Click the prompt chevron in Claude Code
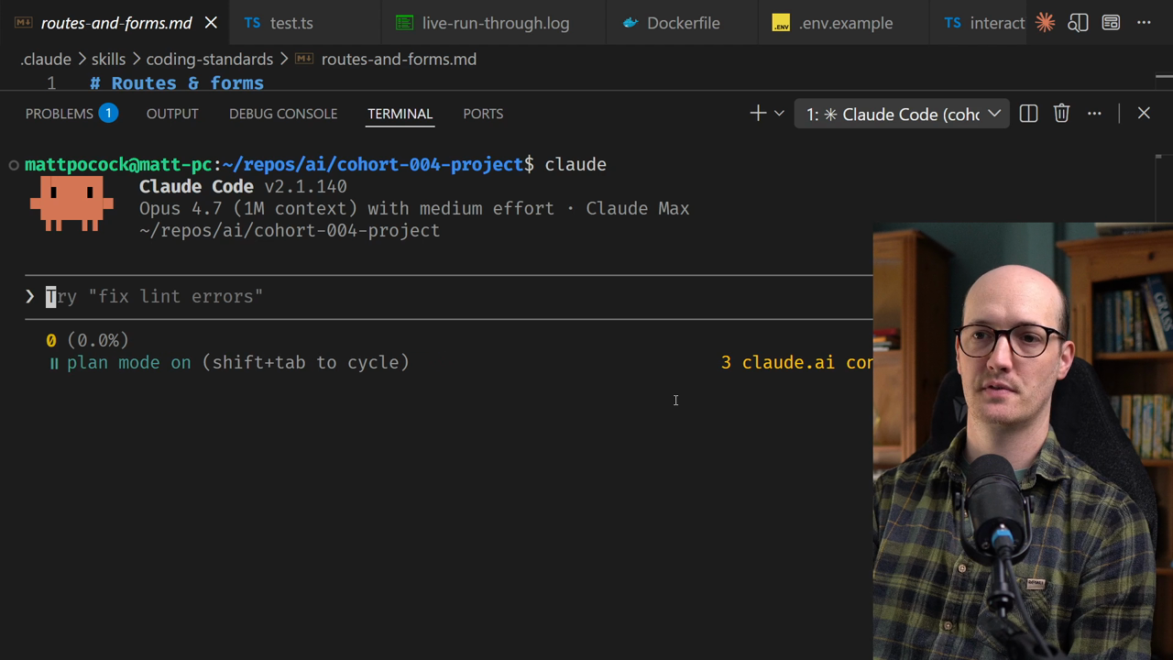Image resolution: width=1173 pixels, height=660 pixels. 30,296
